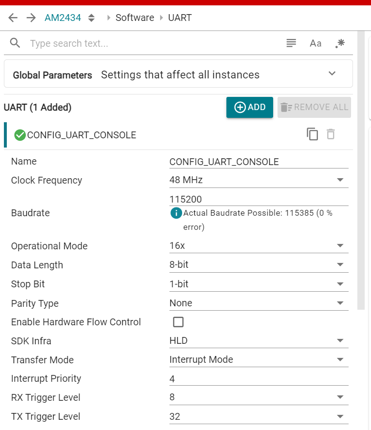The height and width of the screenshot is (430, 371).
Task: Open the Parity Type dropdown
Action: (x=340, y=303)
